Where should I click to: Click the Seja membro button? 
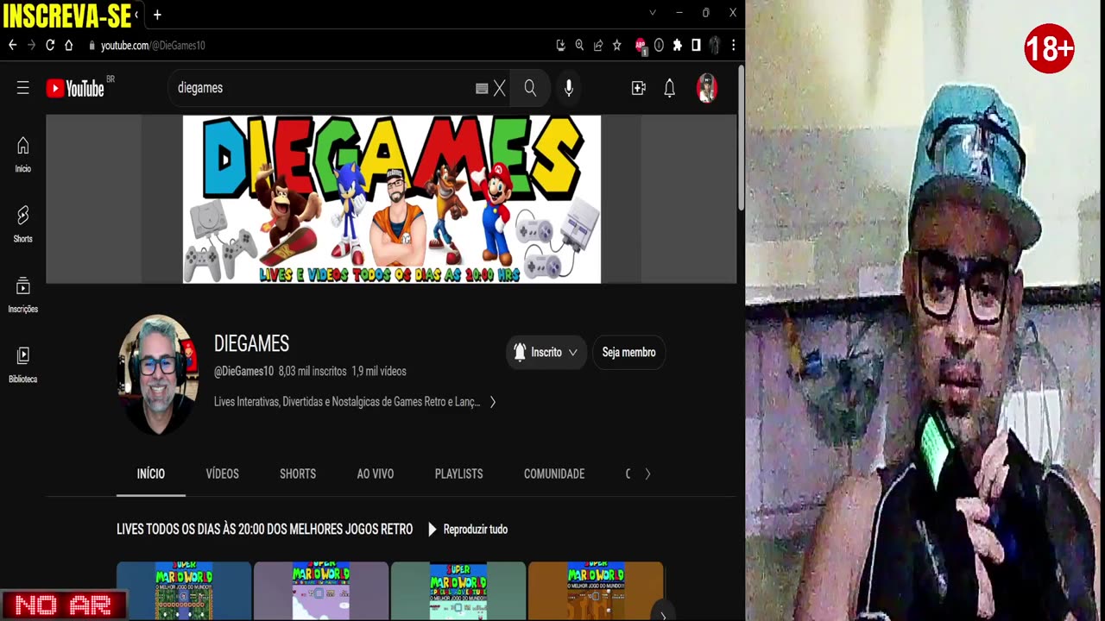[x=628, y=352]
